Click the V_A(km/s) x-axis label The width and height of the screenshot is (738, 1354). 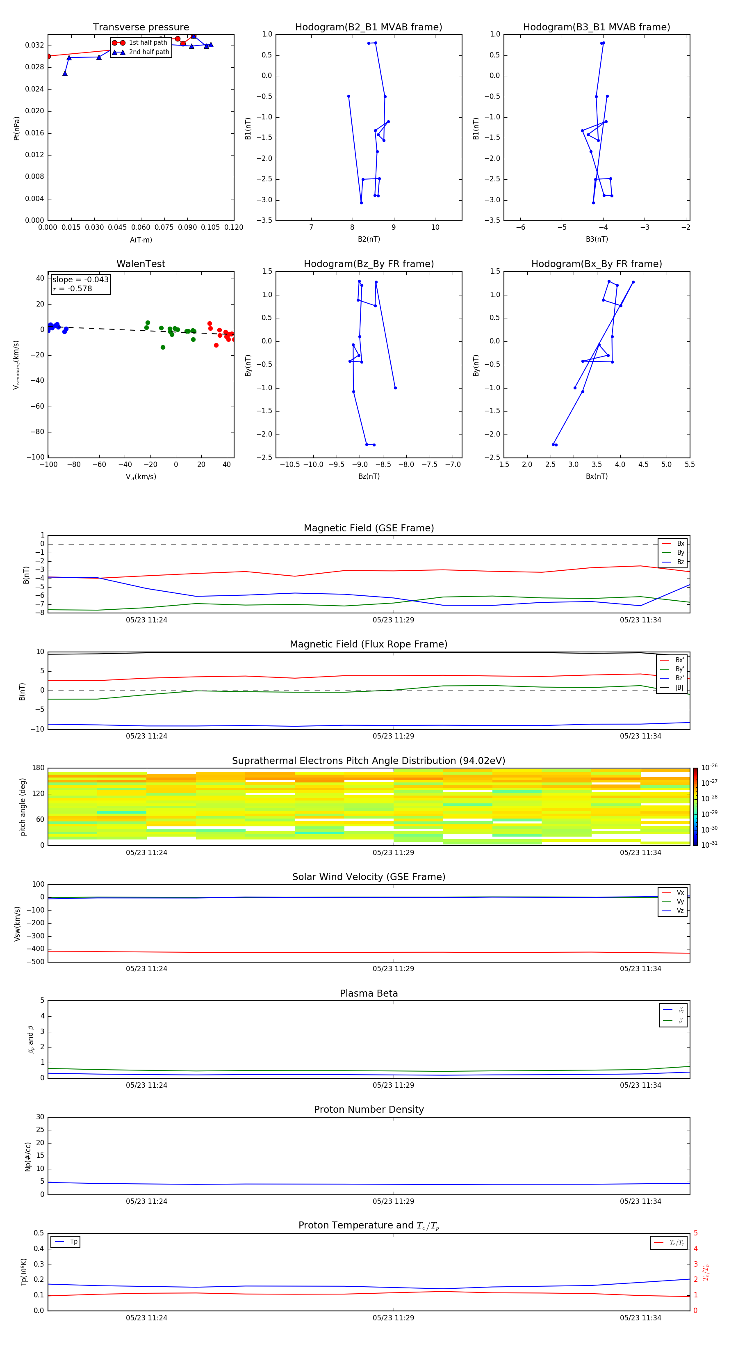tap(141, 477)
